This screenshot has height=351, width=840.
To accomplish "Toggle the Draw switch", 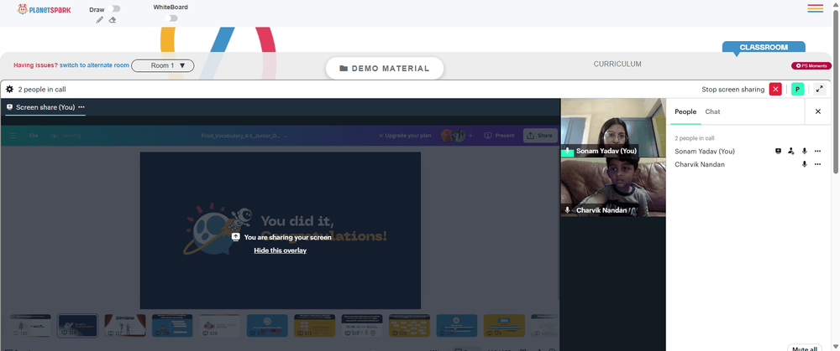I will click(x=113, y=8).
